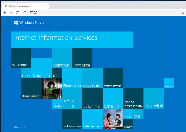The width and height of the screenshot is (186, 132).
Task: Bookmark this page with the star icon
Action: [183, 13]
